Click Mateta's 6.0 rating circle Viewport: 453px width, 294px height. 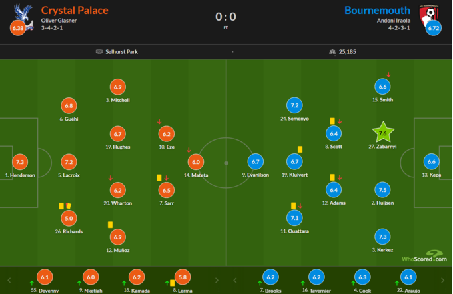(196, 161)
